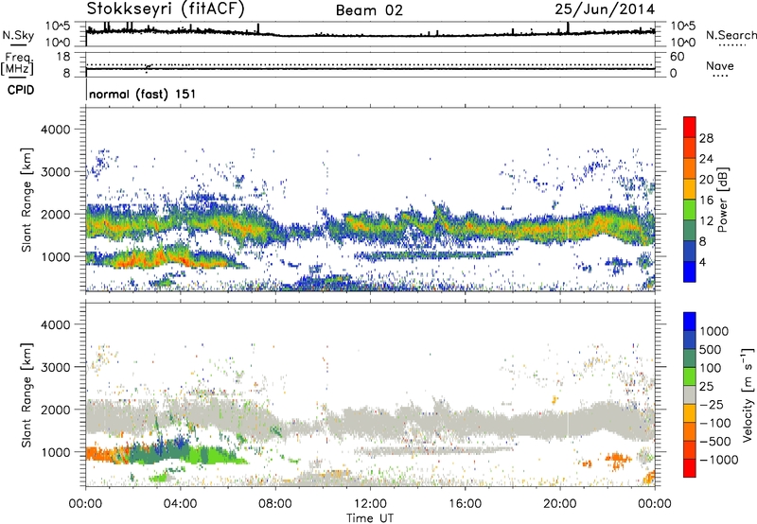Click the 08:00 time axis tick label
757x524 pixels.
pyautogui.click(x=275, y=504)
